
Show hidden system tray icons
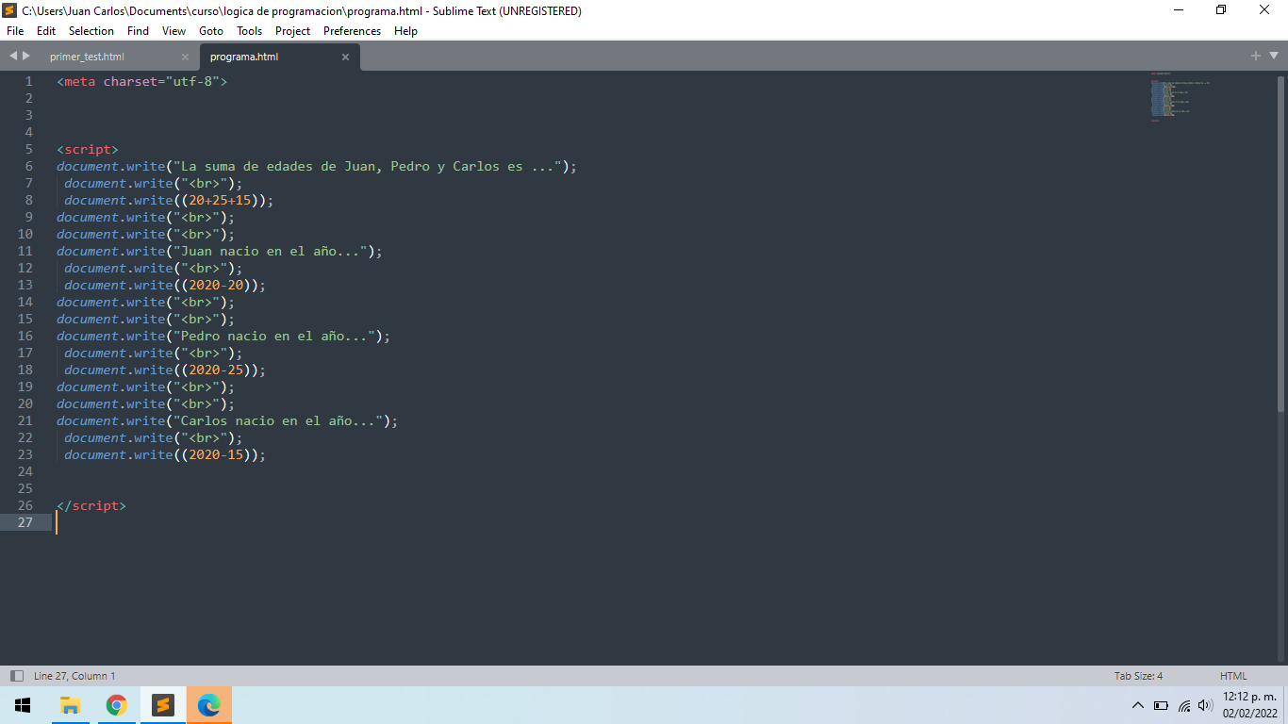[1138, 705]
